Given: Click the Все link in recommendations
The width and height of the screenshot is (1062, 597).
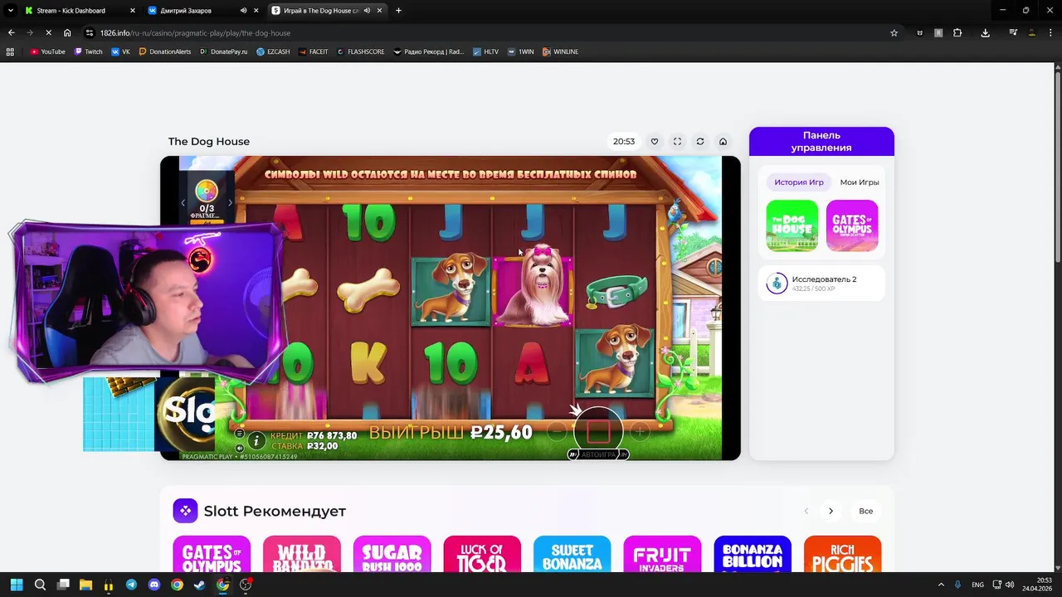Looking at the screenshot, I should click(x=866, y=511).
